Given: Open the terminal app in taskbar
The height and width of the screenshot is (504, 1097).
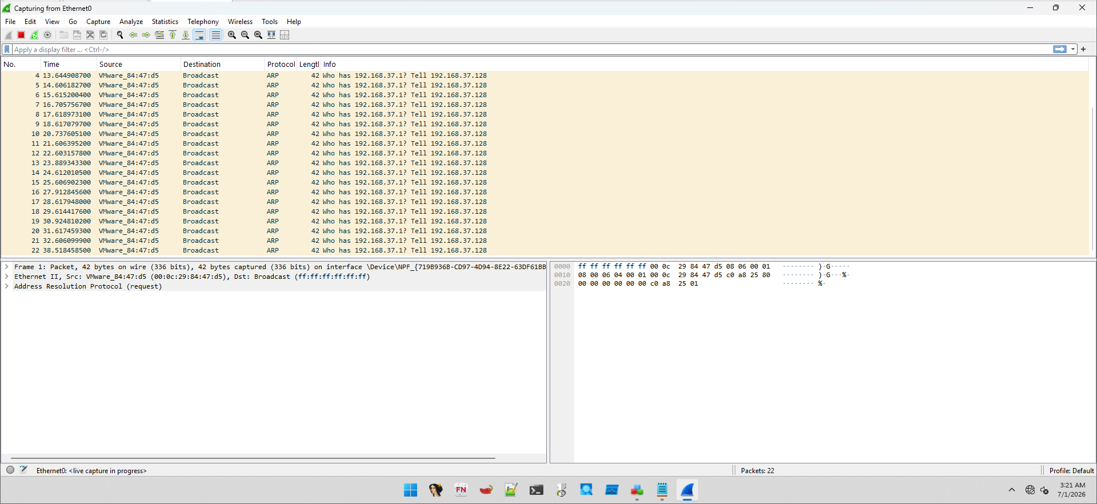Looking at the screenshot, I should [x=536, y=490].
